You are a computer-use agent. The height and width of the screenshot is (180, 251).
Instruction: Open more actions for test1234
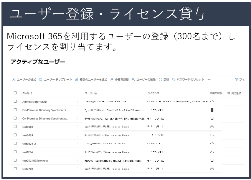click(78, 152)
